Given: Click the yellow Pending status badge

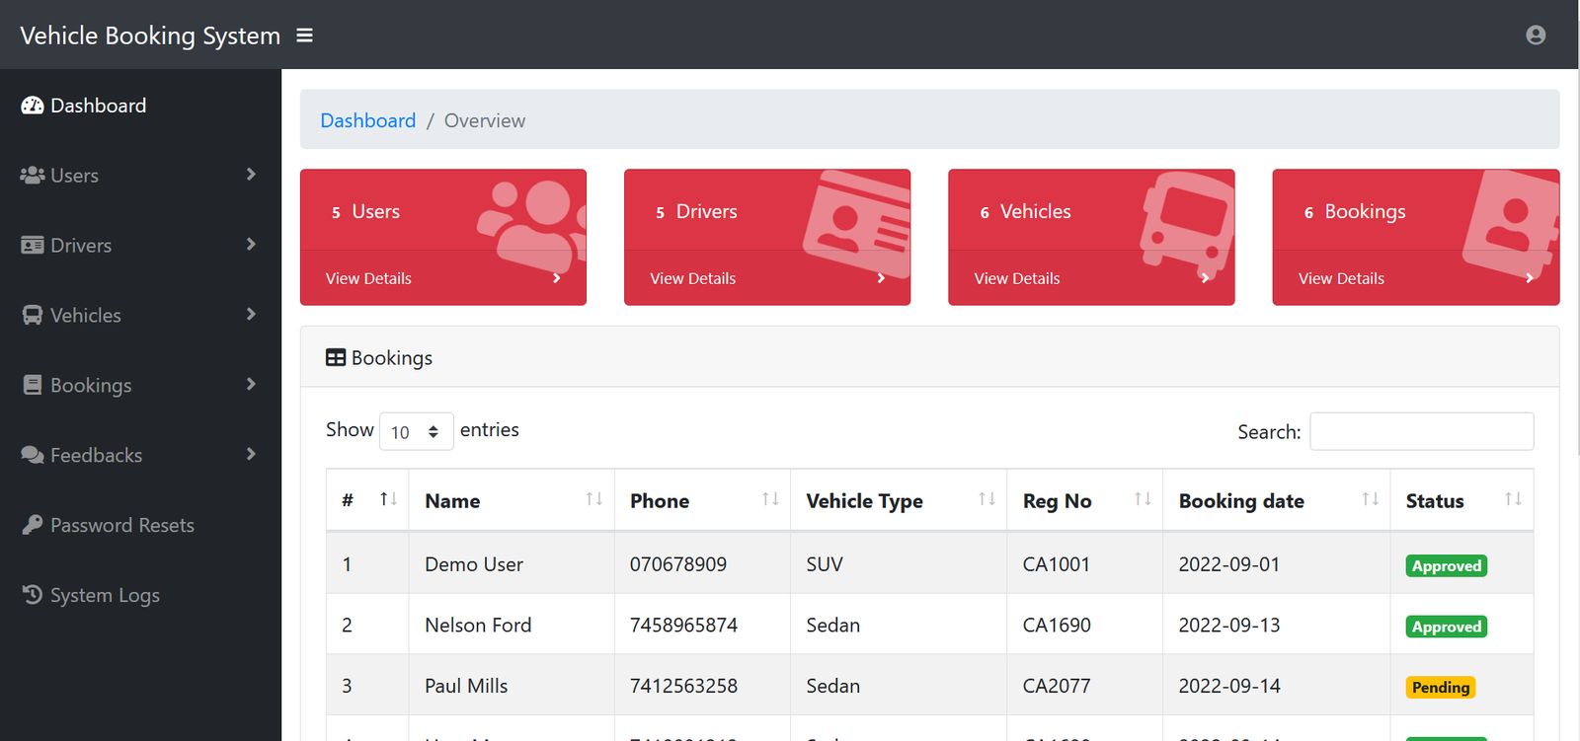Looking at the screenshot, I should [x=1440, y=688].
